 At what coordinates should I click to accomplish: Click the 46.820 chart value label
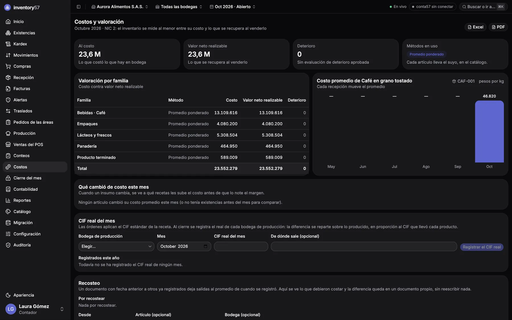point(489,96)
